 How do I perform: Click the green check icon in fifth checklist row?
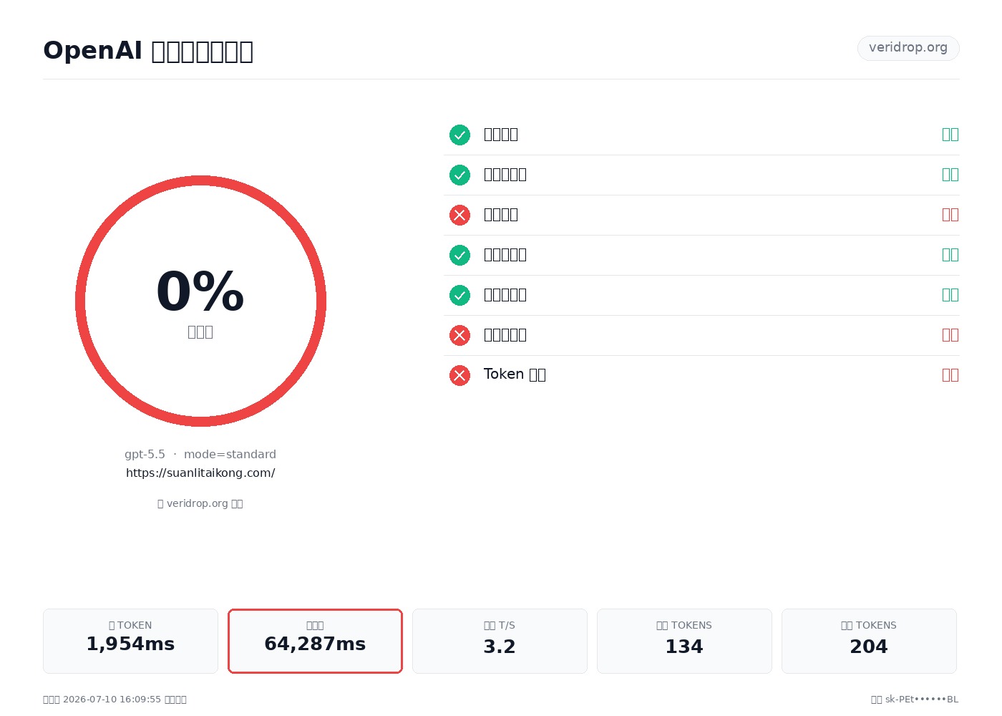pos(459,295)
